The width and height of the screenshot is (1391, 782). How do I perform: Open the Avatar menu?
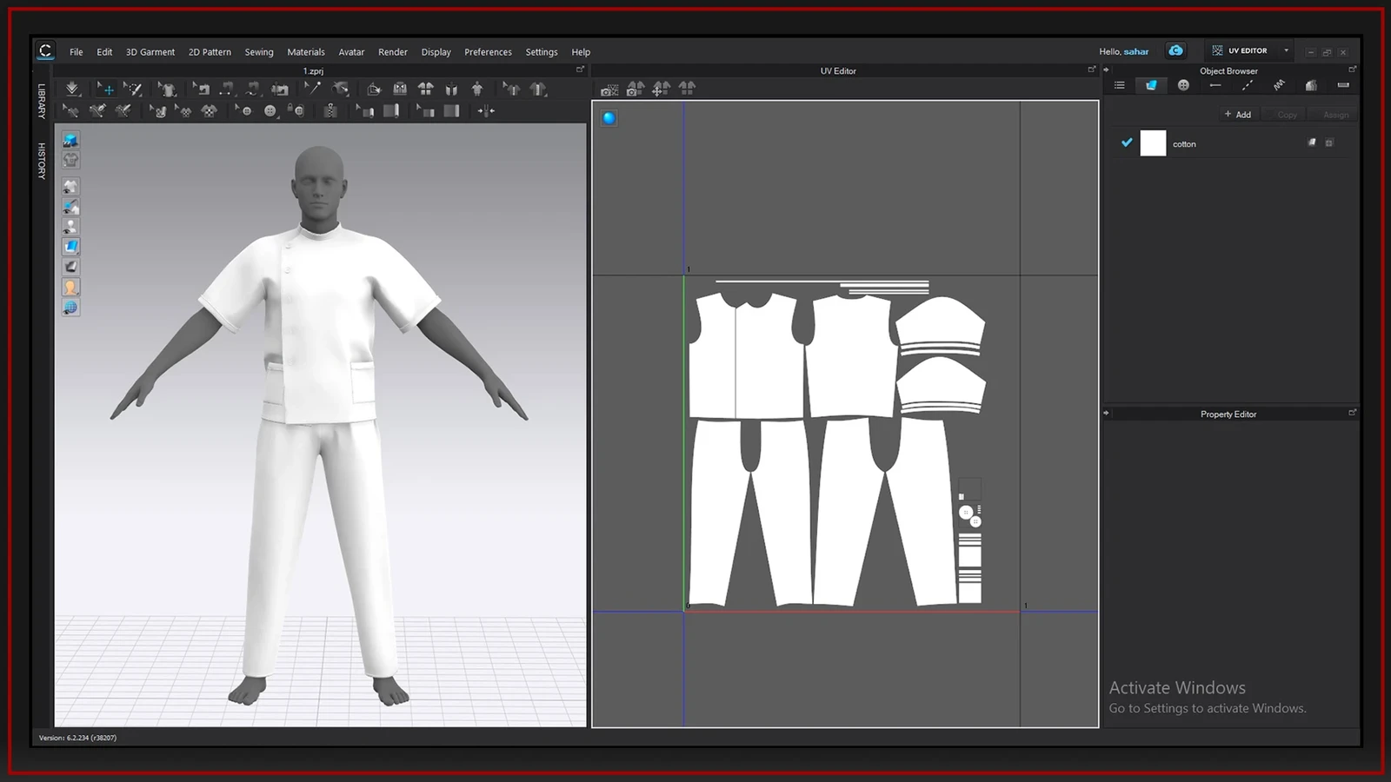351,52
